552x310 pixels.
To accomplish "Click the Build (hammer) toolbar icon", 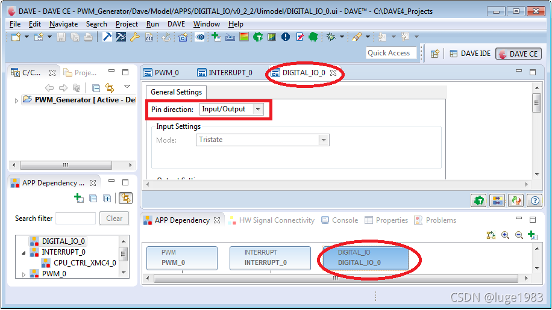I will (x=107, y=37).
